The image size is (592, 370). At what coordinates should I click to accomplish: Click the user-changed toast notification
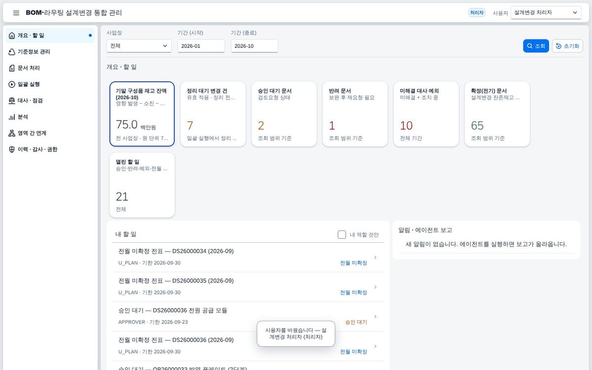point(296,333)
